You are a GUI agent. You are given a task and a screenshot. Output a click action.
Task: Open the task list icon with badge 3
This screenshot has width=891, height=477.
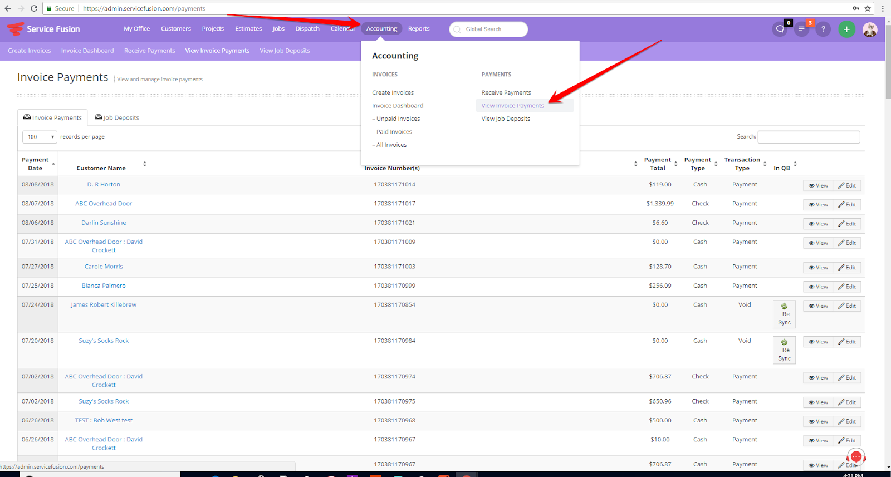point(802,29)
